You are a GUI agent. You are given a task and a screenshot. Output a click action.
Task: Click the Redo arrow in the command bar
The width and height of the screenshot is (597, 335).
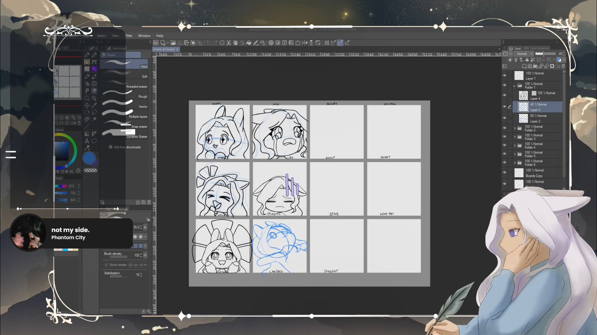click(215, 43)
